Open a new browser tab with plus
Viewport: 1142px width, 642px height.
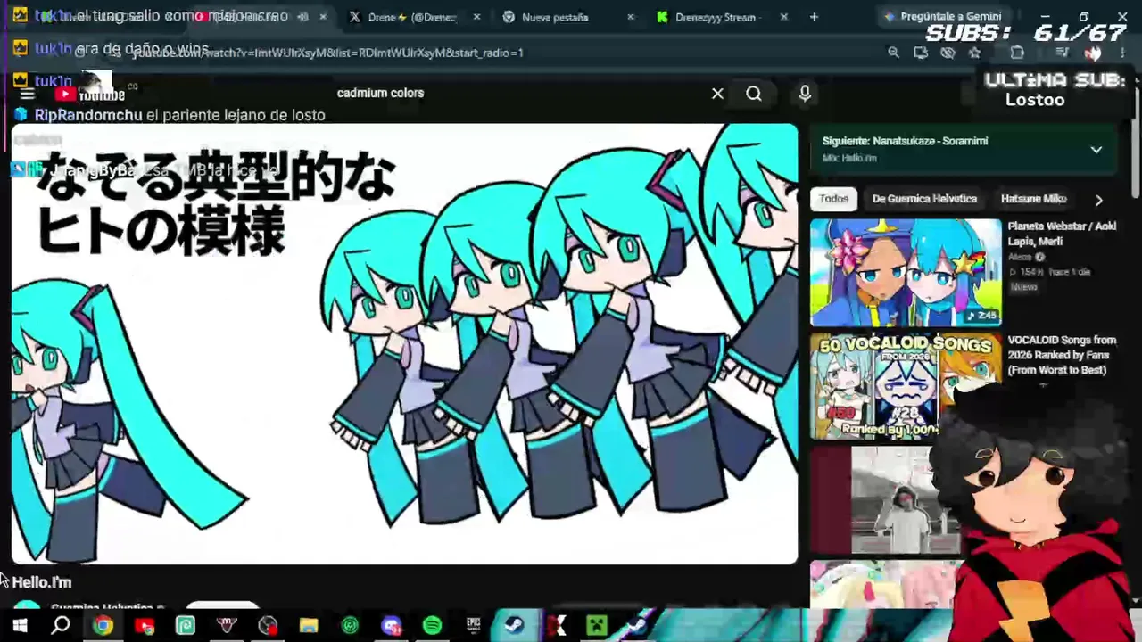pos(814,17)
